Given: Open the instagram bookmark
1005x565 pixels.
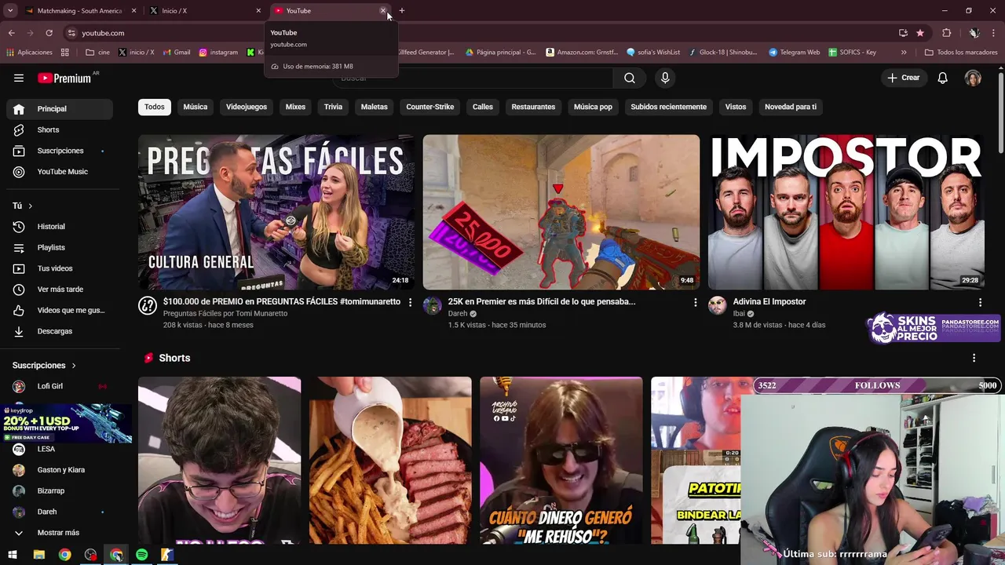Looking at the screenshot, I should [217, 53].
